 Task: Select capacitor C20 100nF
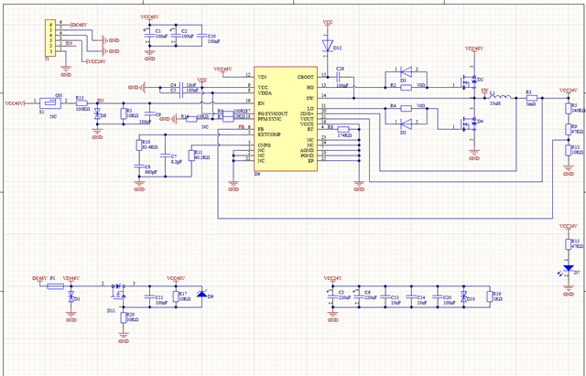point(438,296)
